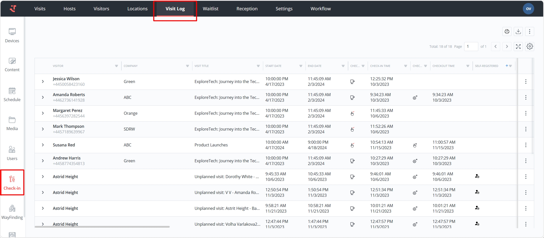
Task: Open the table settings gear icon
Action: coord(529,47)
